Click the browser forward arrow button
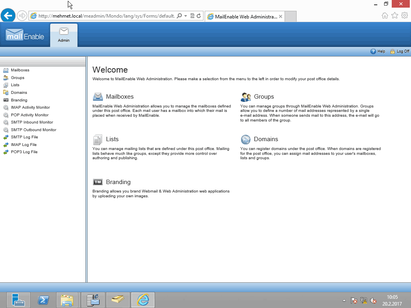The height and width of the screenshot is (308, 411). 22,16
